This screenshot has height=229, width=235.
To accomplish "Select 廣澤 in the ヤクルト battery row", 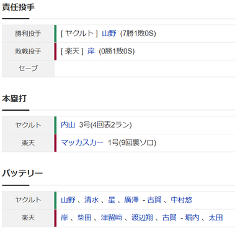I will click(x=131, y=200).
